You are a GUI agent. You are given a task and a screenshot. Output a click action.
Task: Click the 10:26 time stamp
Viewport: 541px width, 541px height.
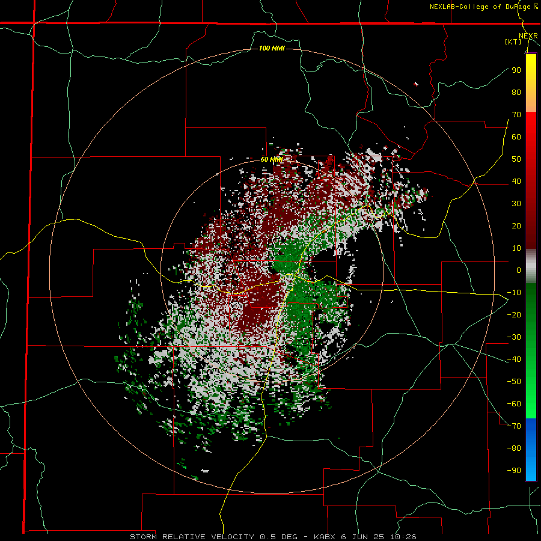403,537
